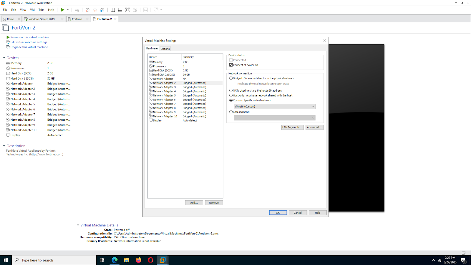This screenshot has height=265, width=471.
Task: Select the Hardware tab in settings dialog
Action: 152,49
